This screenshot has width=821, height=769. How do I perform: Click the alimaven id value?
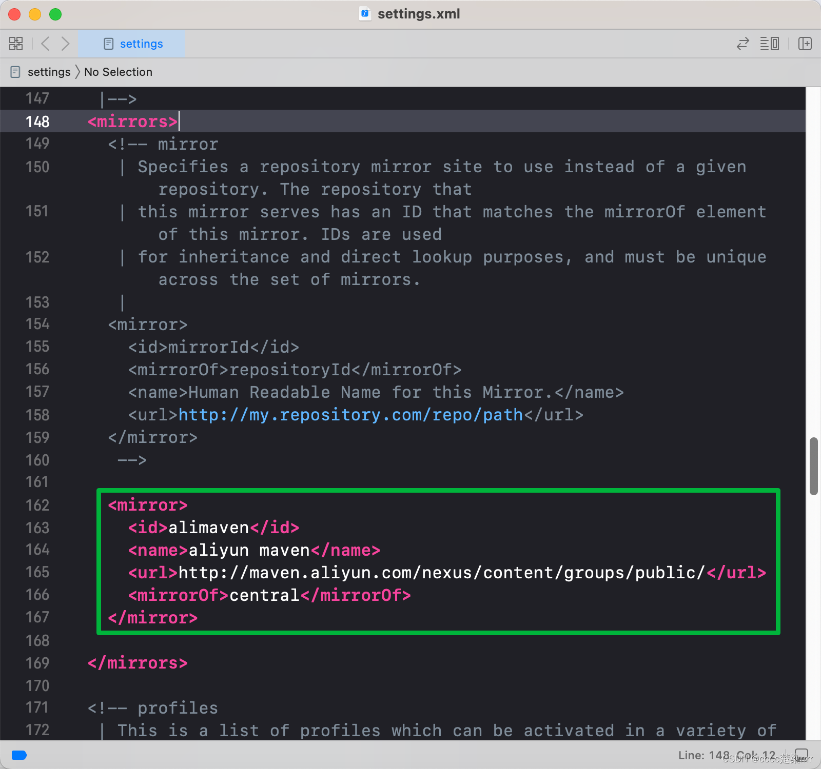pyautogui.click(x=208, y=528)
